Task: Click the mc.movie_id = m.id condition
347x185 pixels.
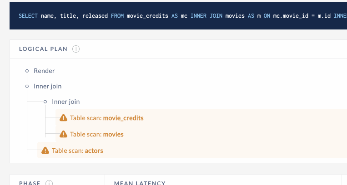Action: [302, 16]
